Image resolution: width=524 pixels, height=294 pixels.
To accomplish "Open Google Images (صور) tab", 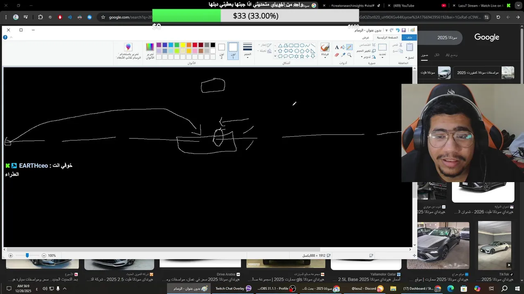I will [425, 55].
